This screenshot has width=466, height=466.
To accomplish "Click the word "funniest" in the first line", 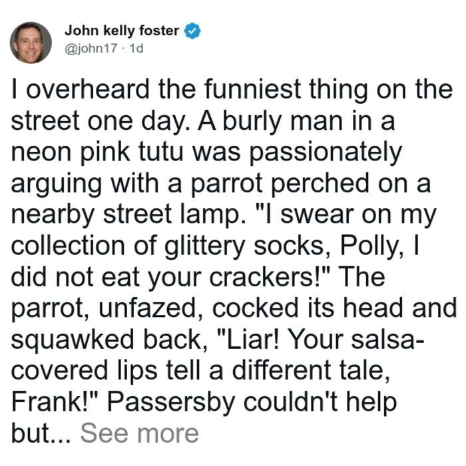I will coord(252,89).
